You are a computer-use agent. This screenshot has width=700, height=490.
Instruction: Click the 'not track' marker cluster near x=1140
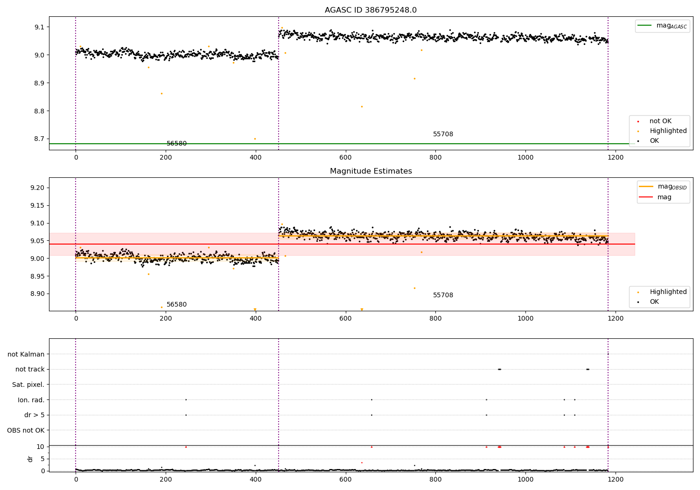tap(588, 369)
